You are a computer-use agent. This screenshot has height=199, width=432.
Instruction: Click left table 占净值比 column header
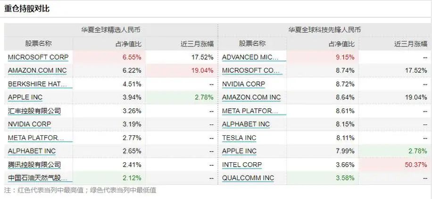click(x=128, y=44)
